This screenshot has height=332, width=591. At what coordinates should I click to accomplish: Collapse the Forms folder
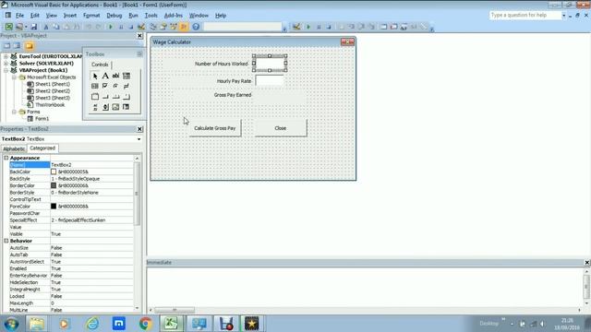14,112
